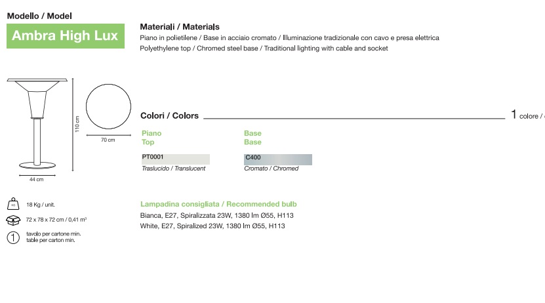Click the 110 cm height dimension
The image size is (545, 303).
click(77, 124)
